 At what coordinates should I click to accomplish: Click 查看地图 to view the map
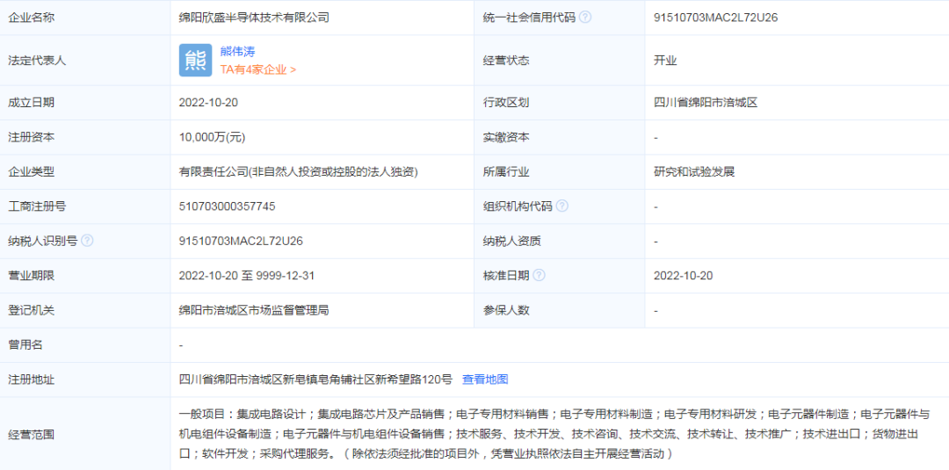[x=485, y=380]
